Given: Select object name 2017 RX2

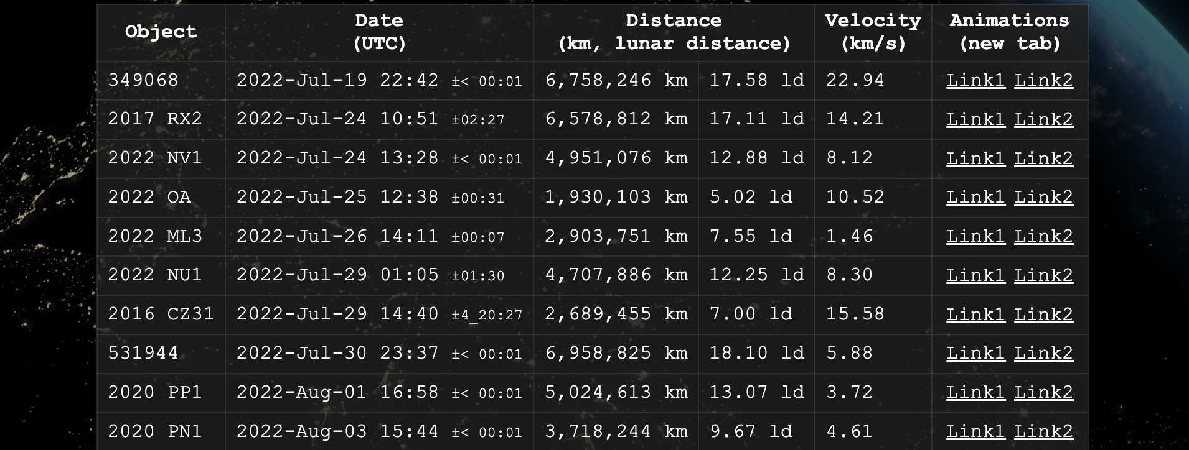Looking at the screenshot, I should coord(155,119).
